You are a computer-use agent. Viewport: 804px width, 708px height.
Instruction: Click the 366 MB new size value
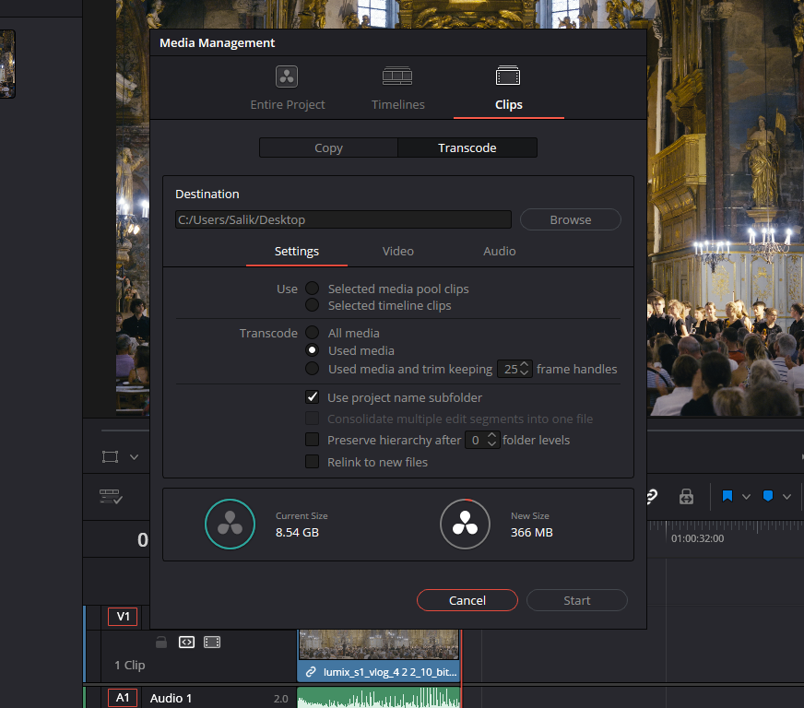click(532, 532)
